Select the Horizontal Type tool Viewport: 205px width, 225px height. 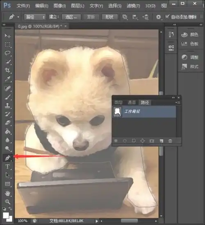tap(7, 167)
